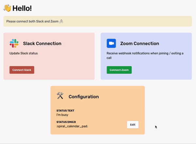Click the Slack logo icon
Viewport: 196px width, 144px height.
click(x=14, y=43)
